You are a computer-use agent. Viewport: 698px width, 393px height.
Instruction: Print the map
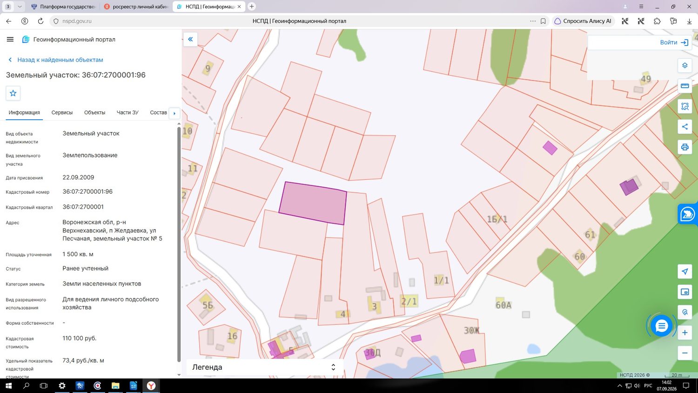coord(685,147)
